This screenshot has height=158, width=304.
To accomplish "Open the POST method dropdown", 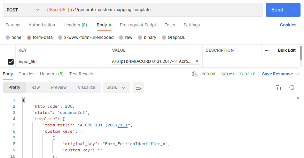I will [x=23, y=10].
